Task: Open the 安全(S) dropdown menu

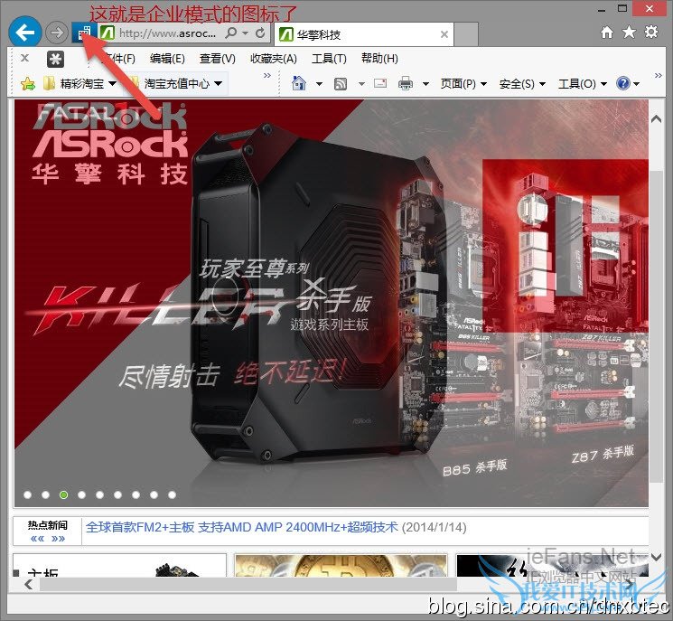Action: (522, 83)
